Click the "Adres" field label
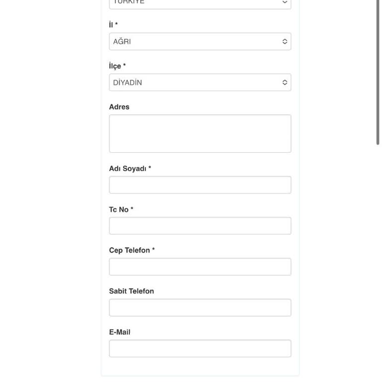The width and height of the screenshot is (382, 382). coord(119,107)
